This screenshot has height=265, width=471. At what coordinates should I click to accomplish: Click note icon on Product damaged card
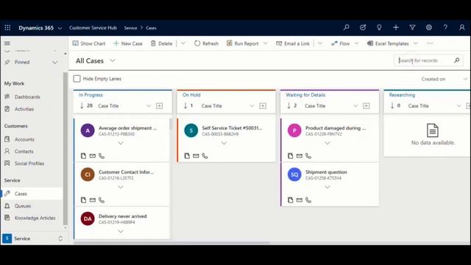pos(290,156)
